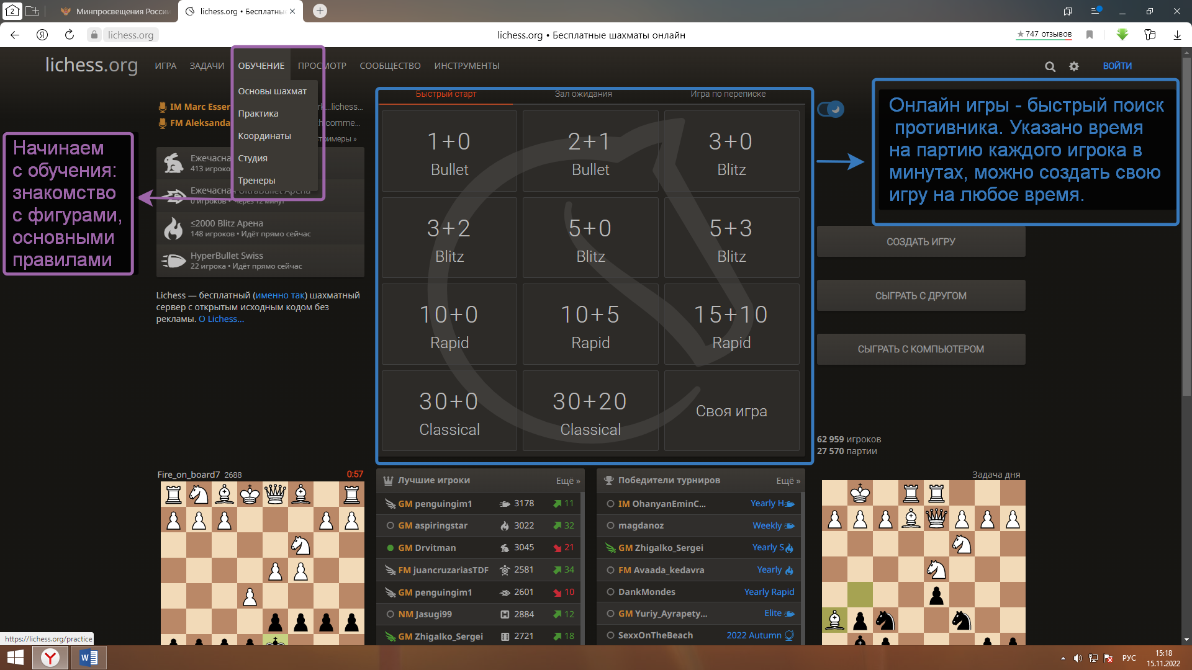The width and height of the screenshot is (1192, 670).
Task: Click the Lichess search magnifier icon
Action: pyautogui.click(x=1050, y=65)
